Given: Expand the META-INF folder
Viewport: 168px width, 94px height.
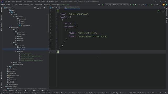Looking at the screenshot, I should tap(12, 62).
